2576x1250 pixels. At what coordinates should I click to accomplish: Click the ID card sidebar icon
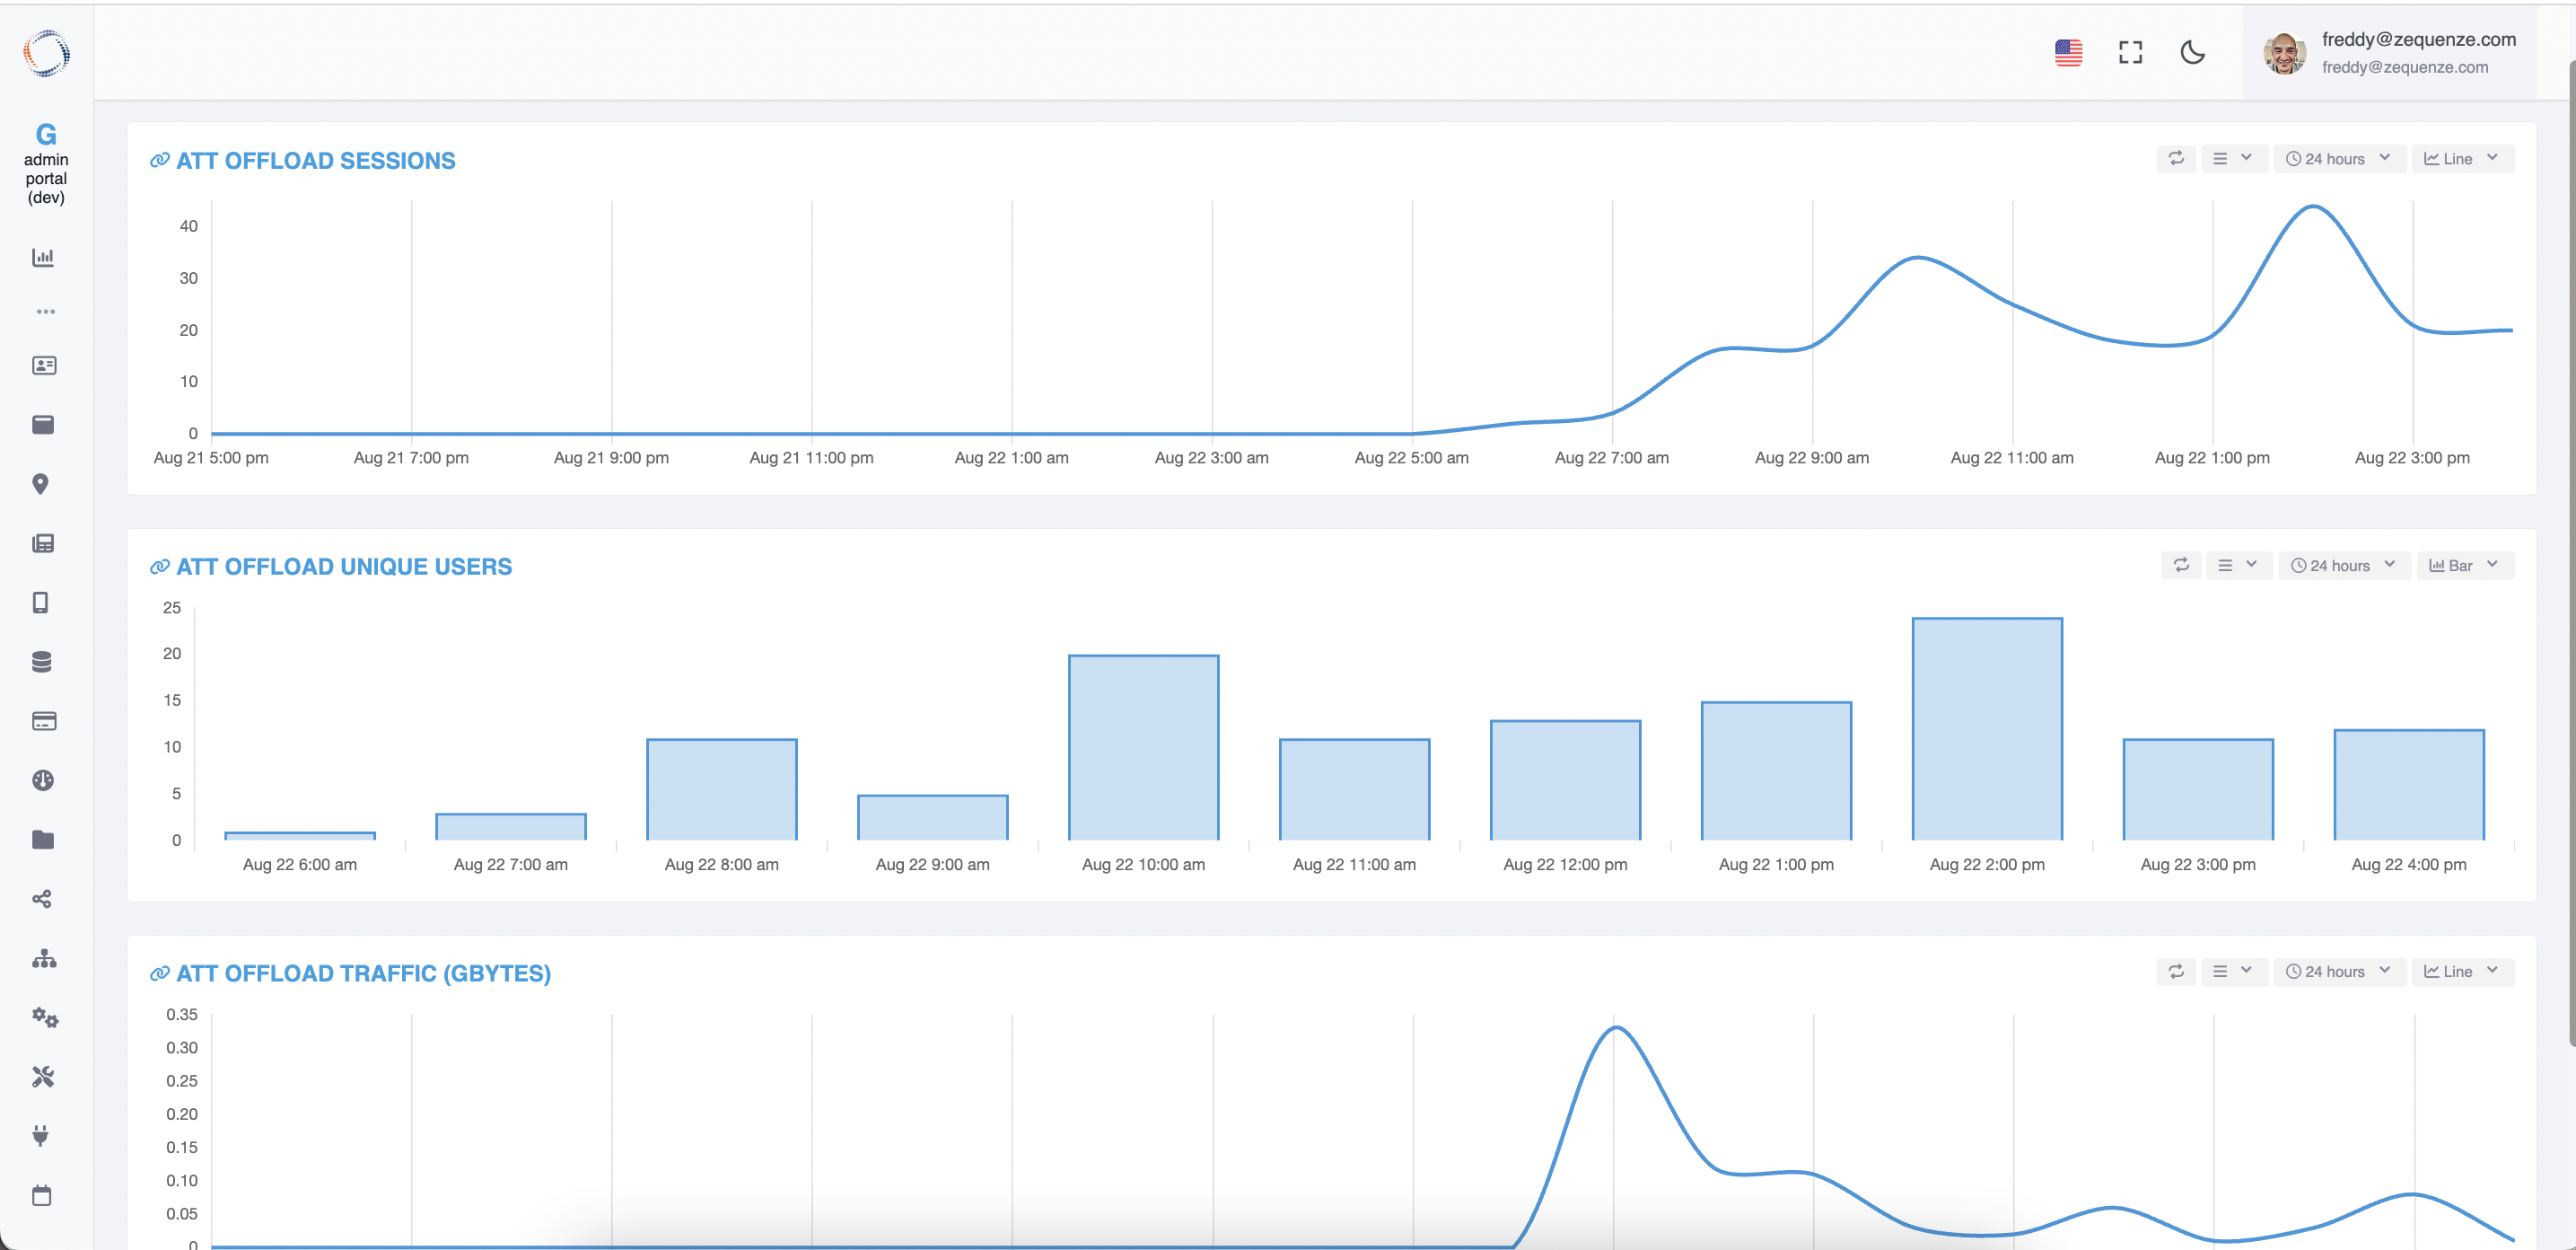coord(43,365)
